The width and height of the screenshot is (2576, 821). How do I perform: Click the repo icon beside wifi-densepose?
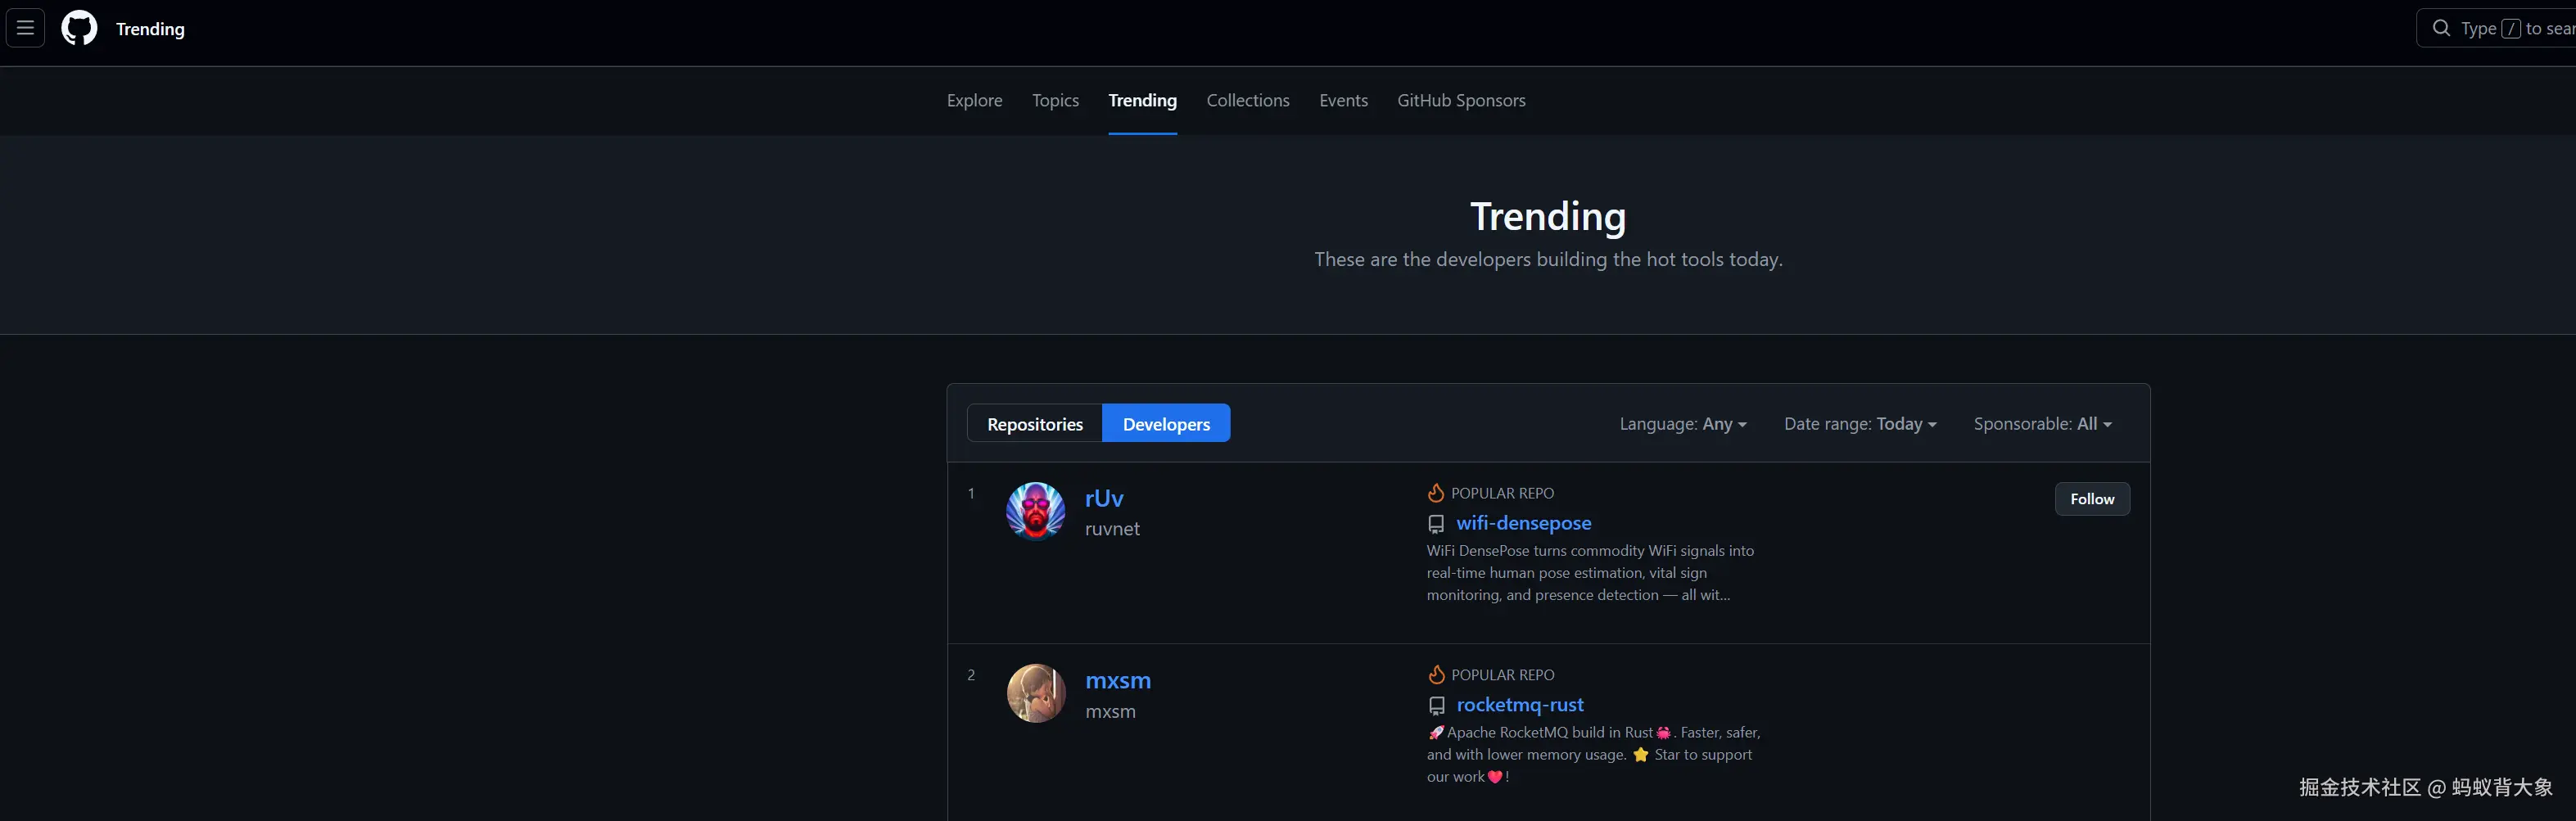pos(1436,524)
